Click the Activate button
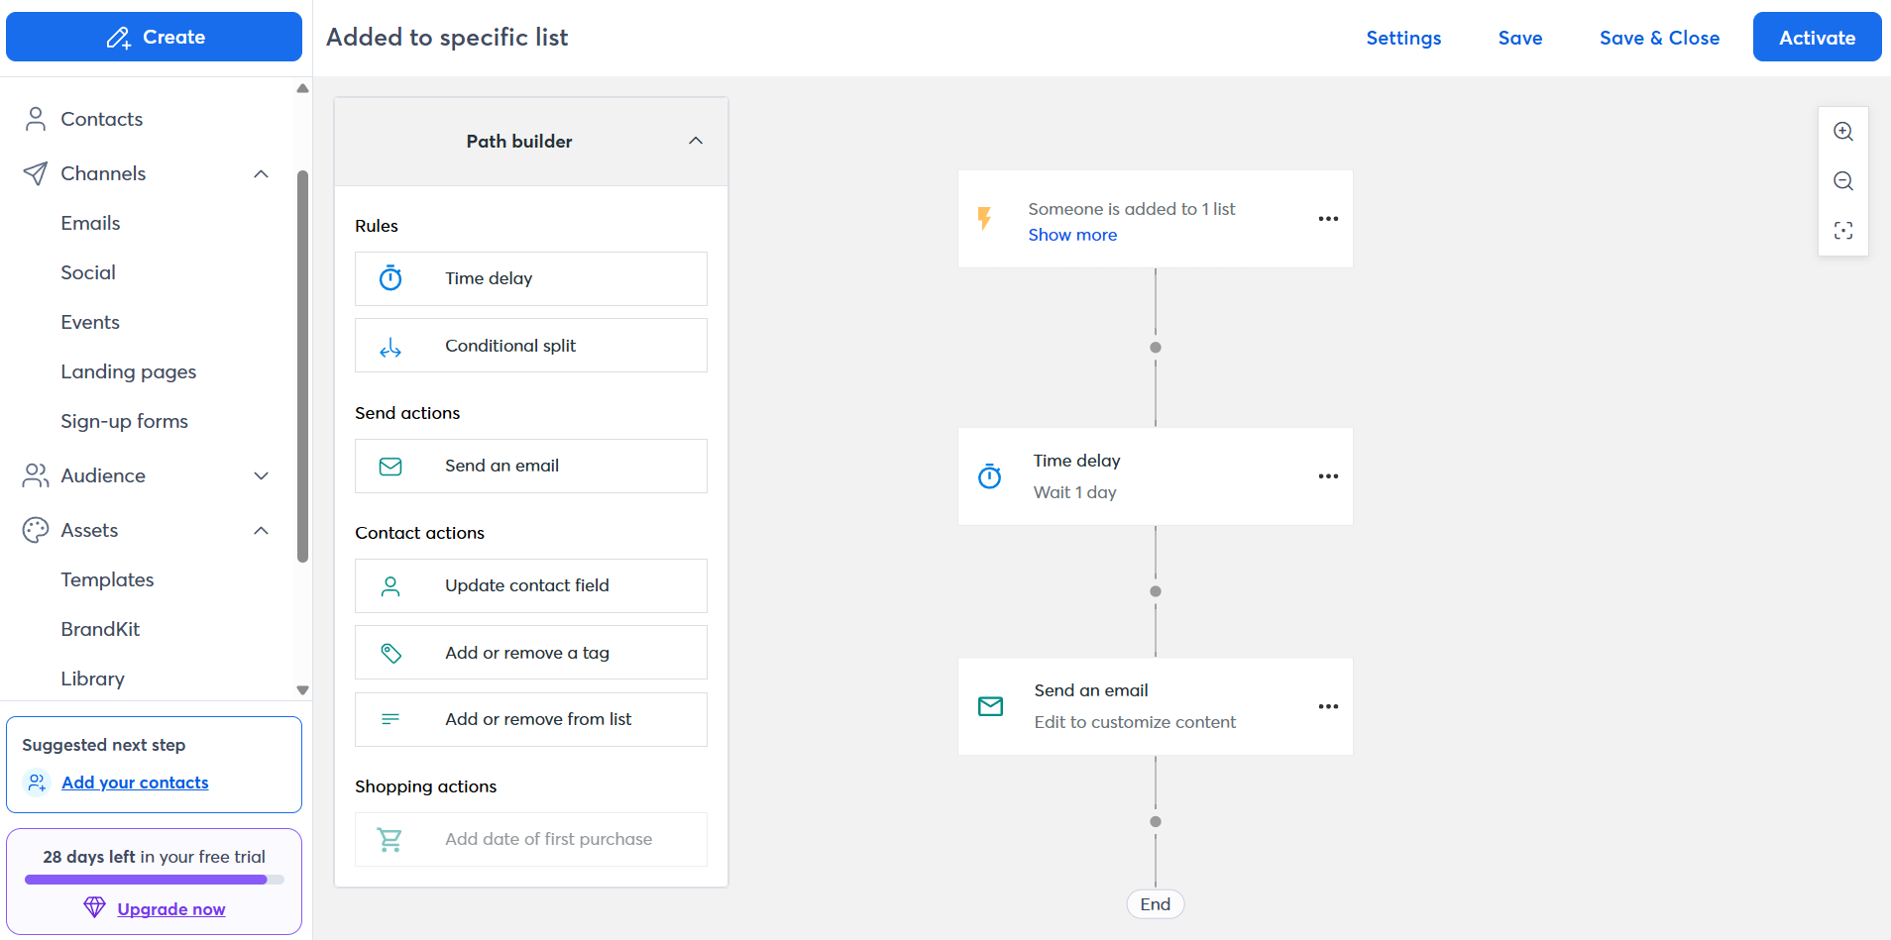Screen dimensions: 1891x940 [1817, 37]
